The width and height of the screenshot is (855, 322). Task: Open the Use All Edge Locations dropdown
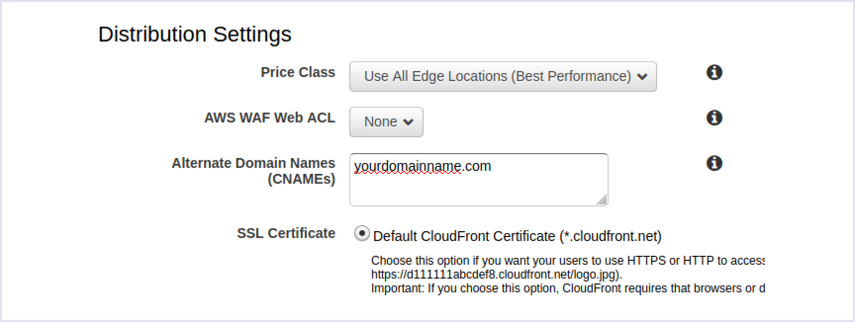(502, 77)
